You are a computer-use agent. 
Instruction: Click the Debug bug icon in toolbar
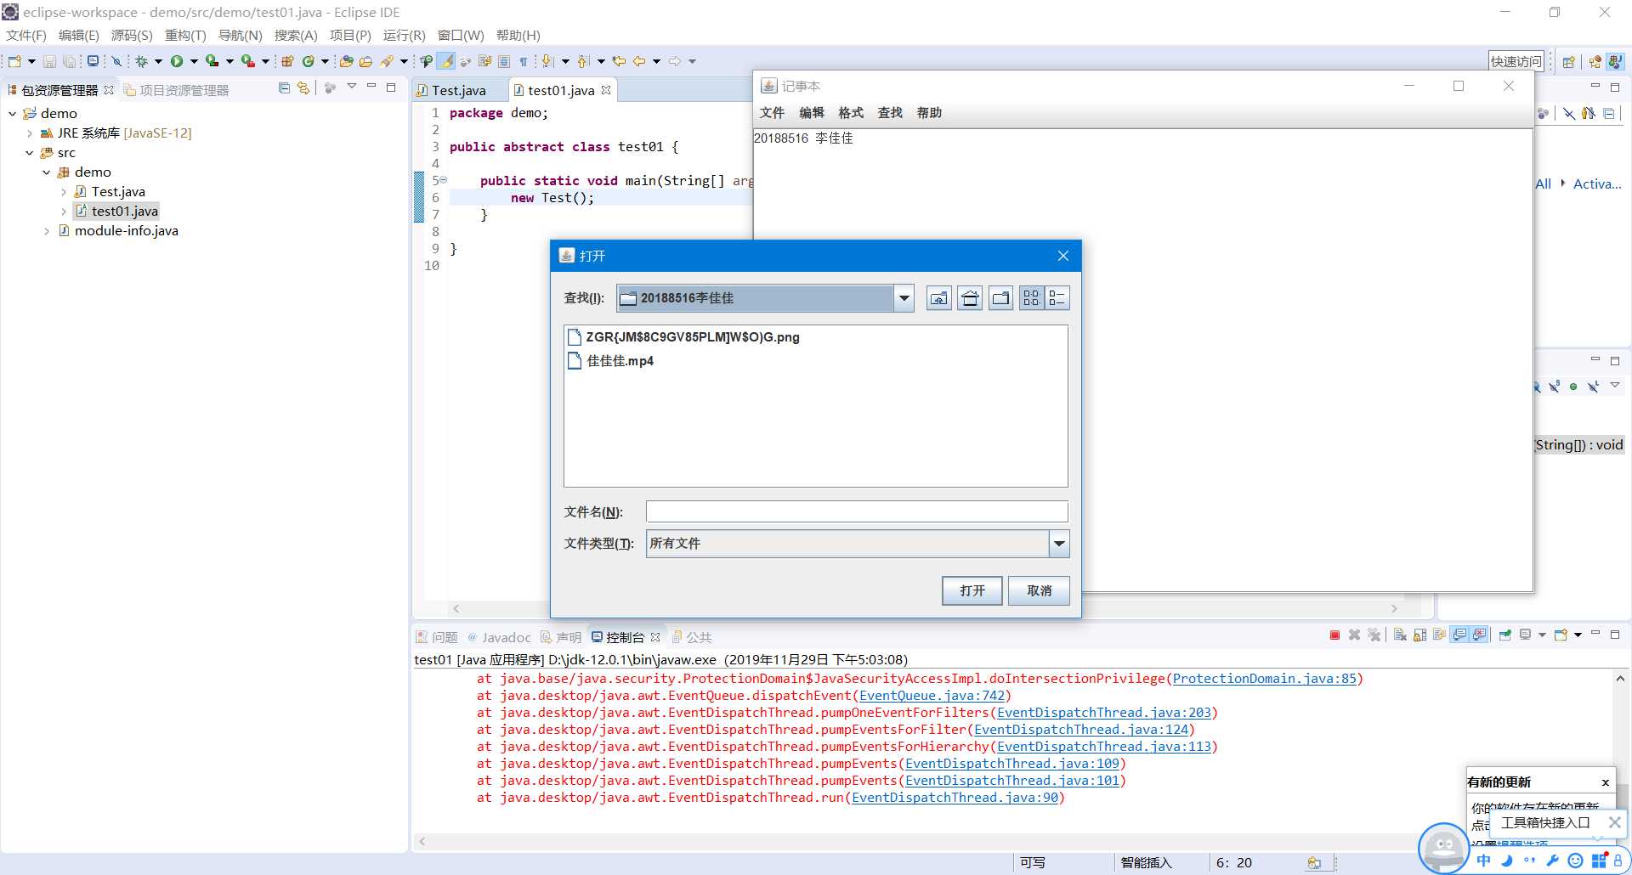point(141,61)
